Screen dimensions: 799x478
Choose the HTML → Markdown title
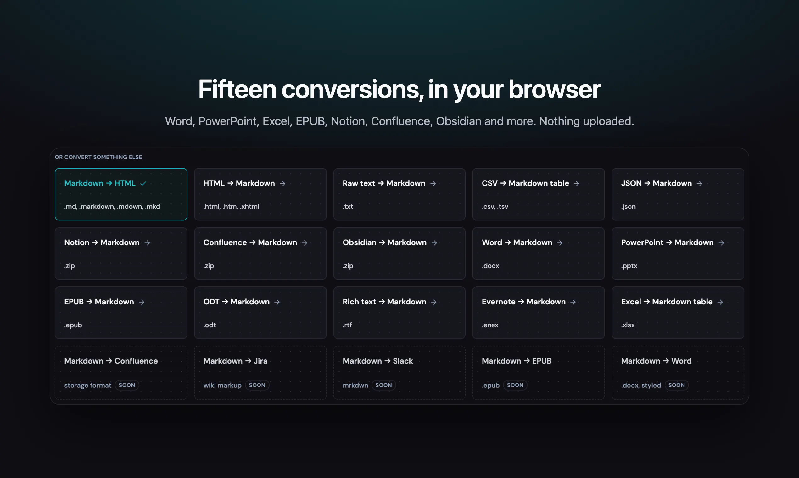(x=239, y=183)
